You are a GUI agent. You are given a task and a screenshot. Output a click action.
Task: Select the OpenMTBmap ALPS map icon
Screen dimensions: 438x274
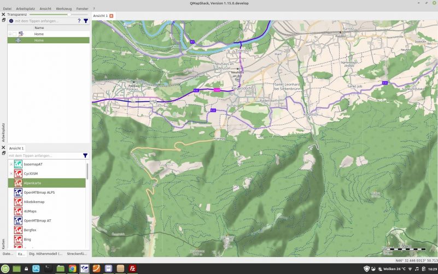(x=18, y=193)
